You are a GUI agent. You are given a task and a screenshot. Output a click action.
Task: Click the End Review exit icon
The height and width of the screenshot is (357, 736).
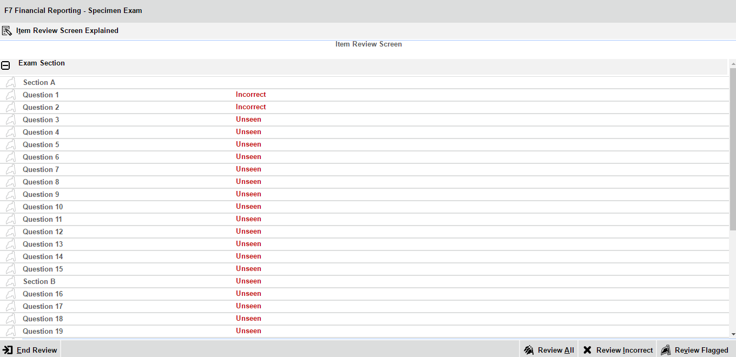tap(8, 350)
